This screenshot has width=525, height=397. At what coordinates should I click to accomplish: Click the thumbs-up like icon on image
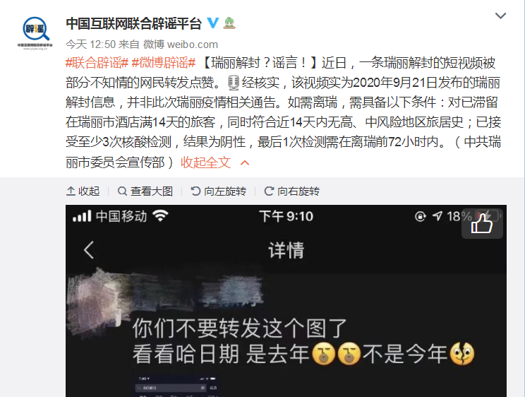pyautogui.click(x=482, y=224)
